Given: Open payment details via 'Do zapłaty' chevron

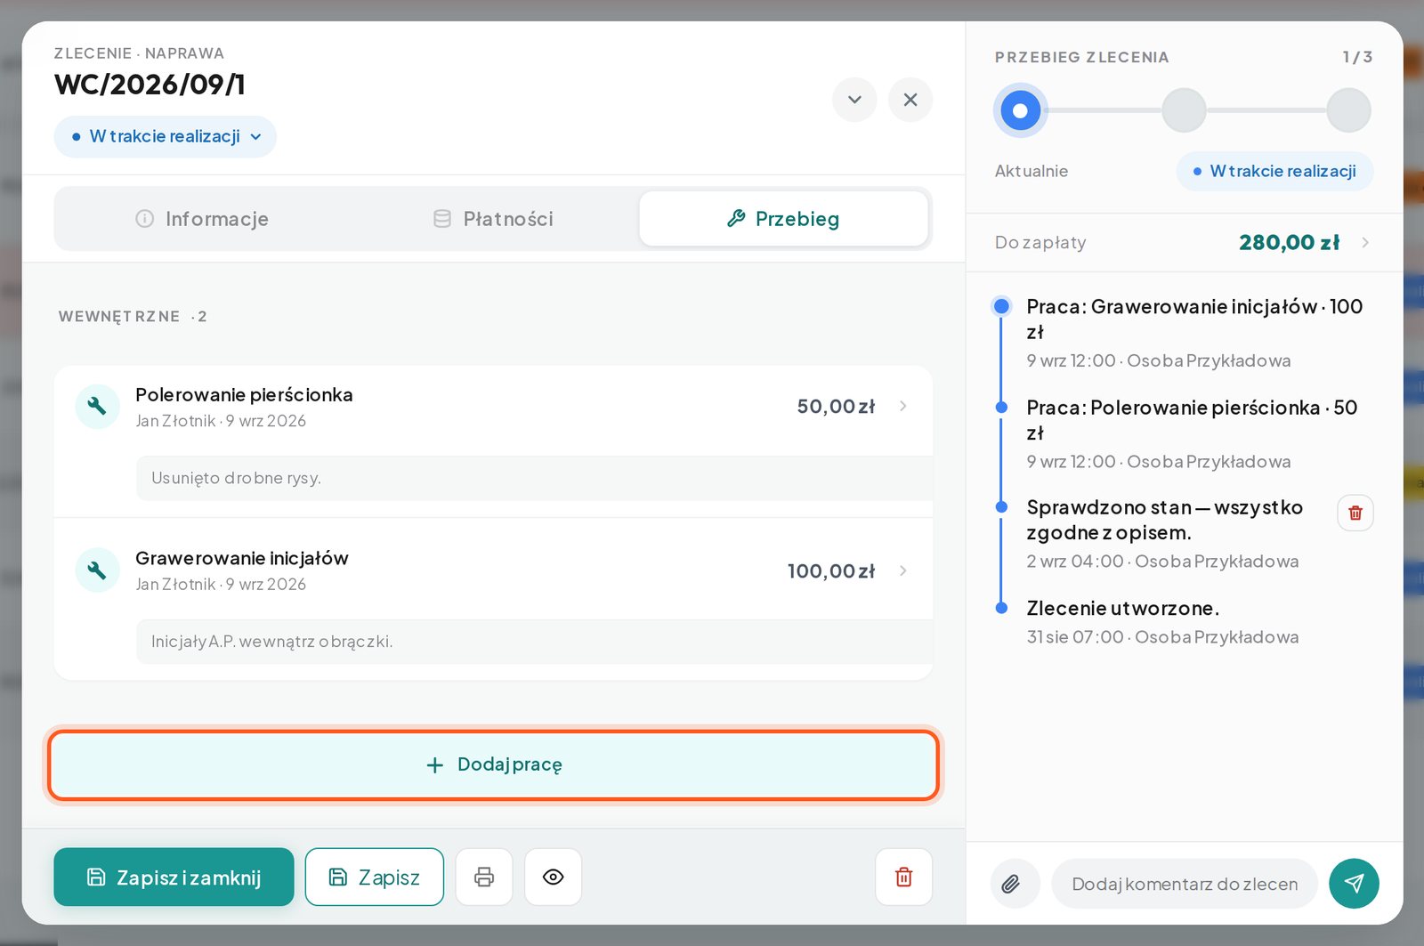Looking at the screenshot, I should click(x=1364, y=242).
